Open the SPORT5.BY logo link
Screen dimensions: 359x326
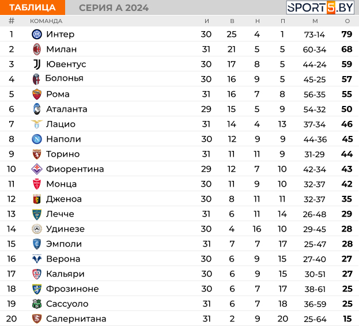click(x=320, y=7)
